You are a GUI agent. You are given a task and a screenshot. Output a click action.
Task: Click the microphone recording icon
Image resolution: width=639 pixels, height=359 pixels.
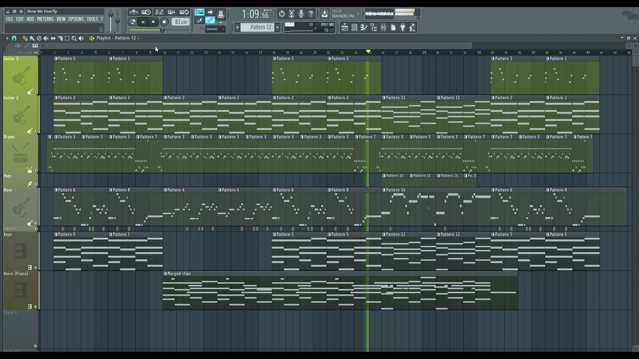[x=301, y=14]
